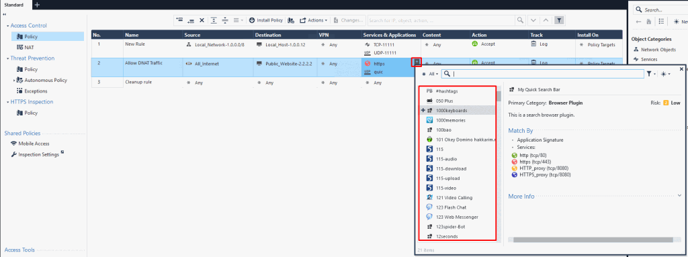Add 1000keyboards with the plus icon
The width and height of the screenshot is (688, 257).
(423, 111)
